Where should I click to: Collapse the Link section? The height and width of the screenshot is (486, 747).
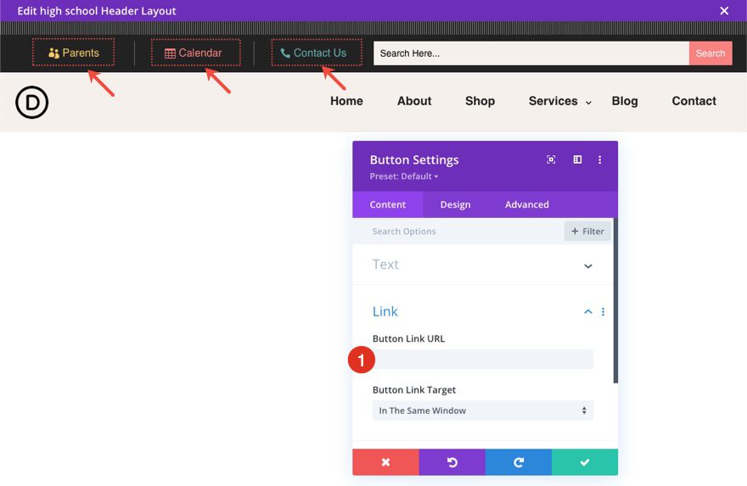point(587,312)
